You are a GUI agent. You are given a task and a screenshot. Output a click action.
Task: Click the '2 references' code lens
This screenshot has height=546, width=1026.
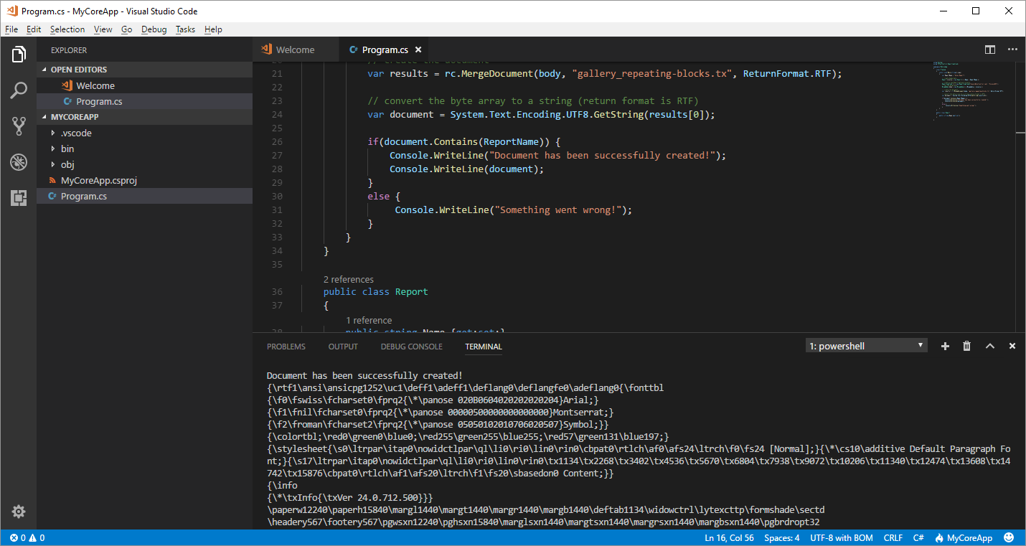point(348,279)
